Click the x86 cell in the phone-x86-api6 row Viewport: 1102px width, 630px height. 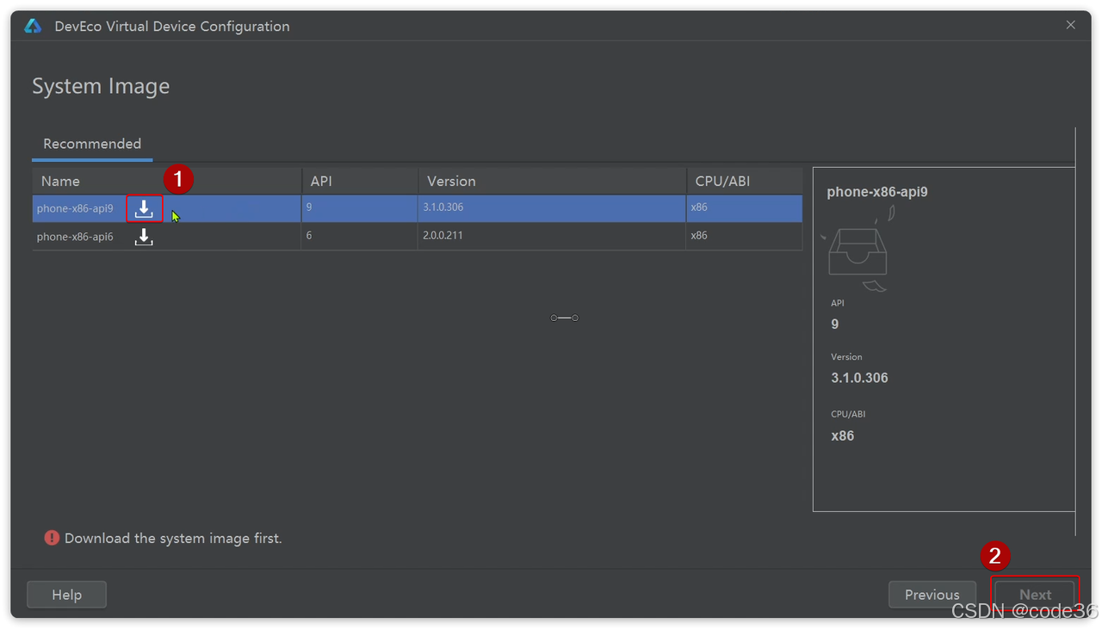[699, 235]
